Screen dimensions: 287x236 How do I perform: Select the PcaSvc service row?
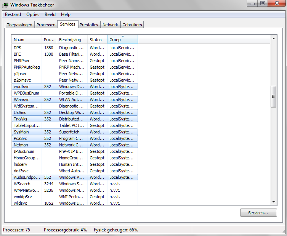(x=75, y=138)
